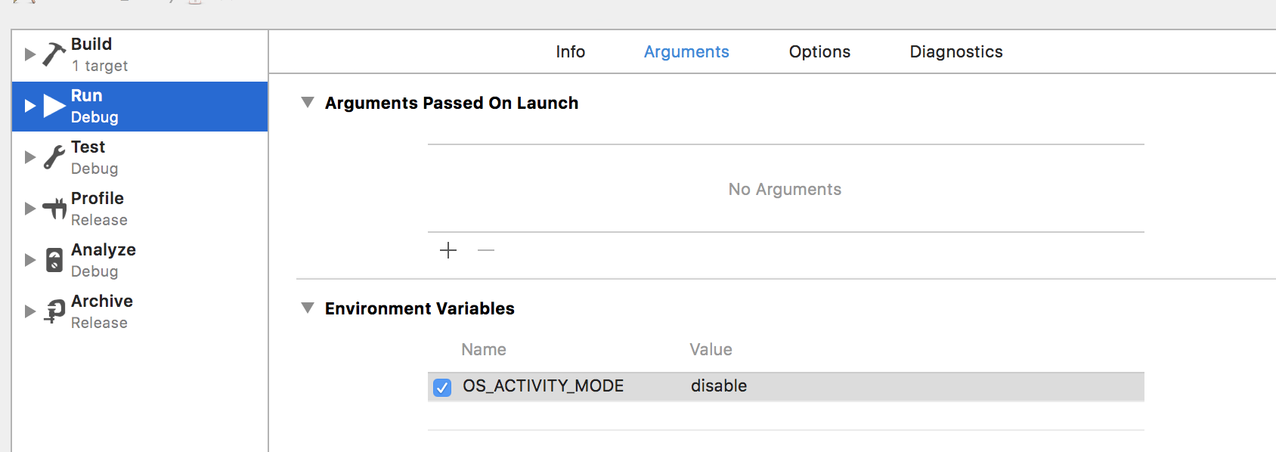Collapse the Environment Variables section
1276x452 pixels.
[308, 308]
